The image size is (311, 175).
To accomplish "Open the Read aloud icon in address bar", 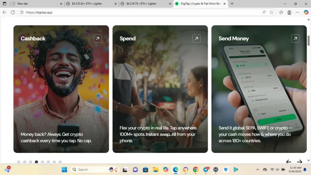I will pos(264,12).
